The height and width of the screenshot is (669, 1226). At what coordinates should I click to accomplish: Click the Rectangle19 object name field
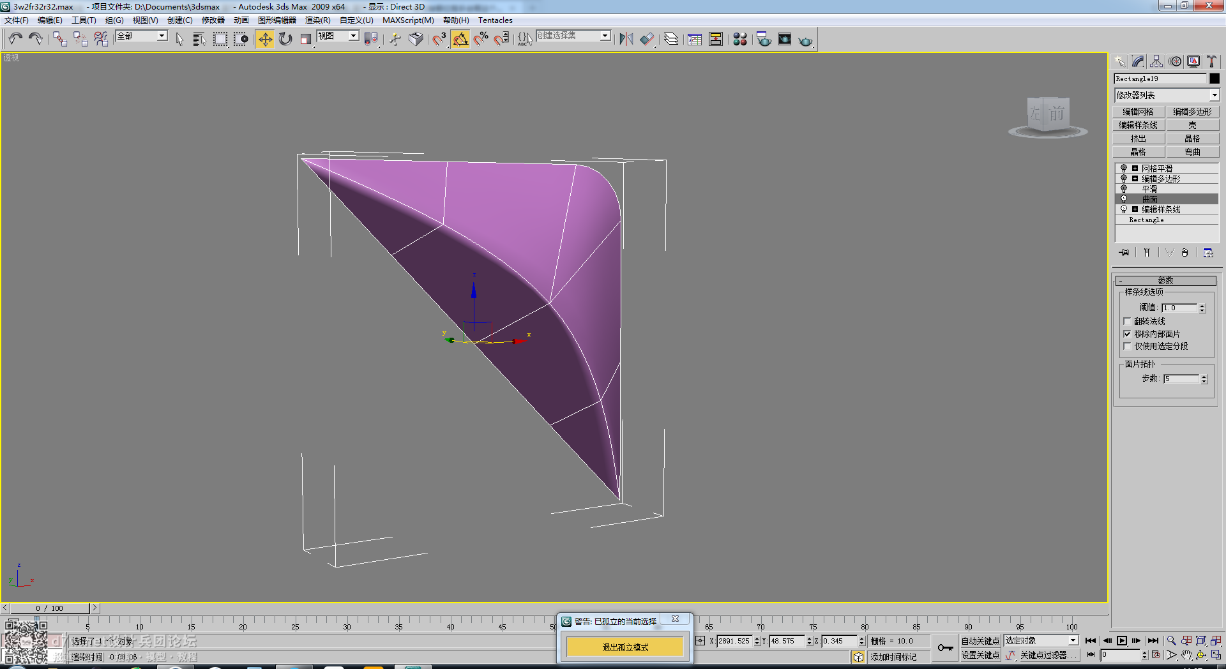[1160, 79]
